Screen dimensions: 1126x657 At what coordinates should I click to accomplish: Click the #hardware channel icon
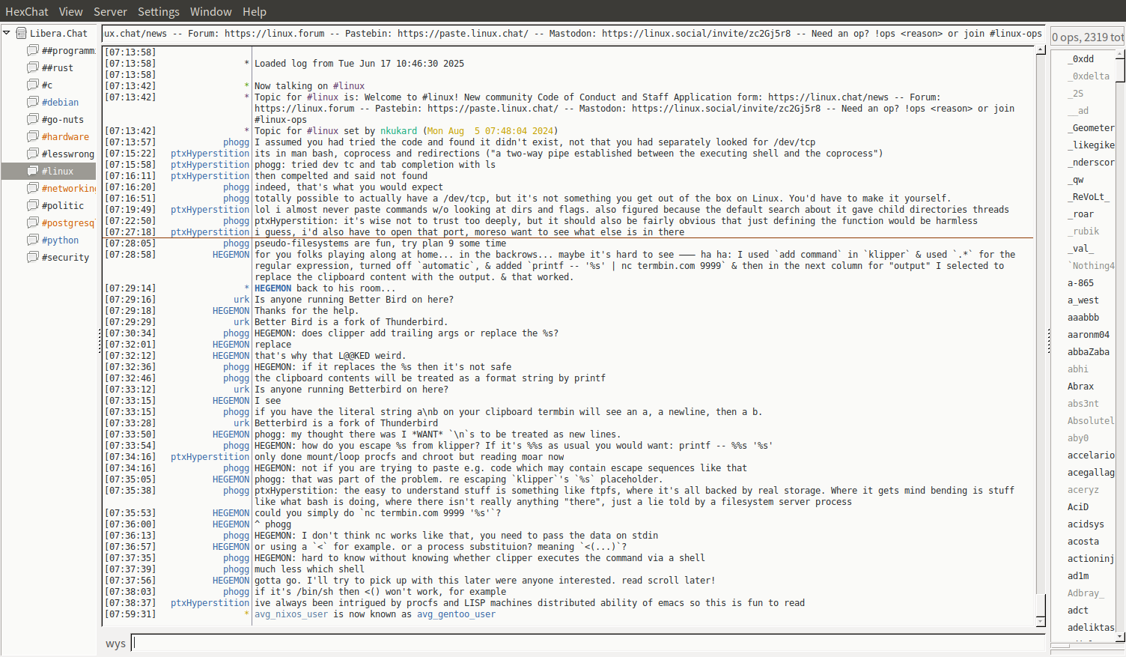pos(32,136)
